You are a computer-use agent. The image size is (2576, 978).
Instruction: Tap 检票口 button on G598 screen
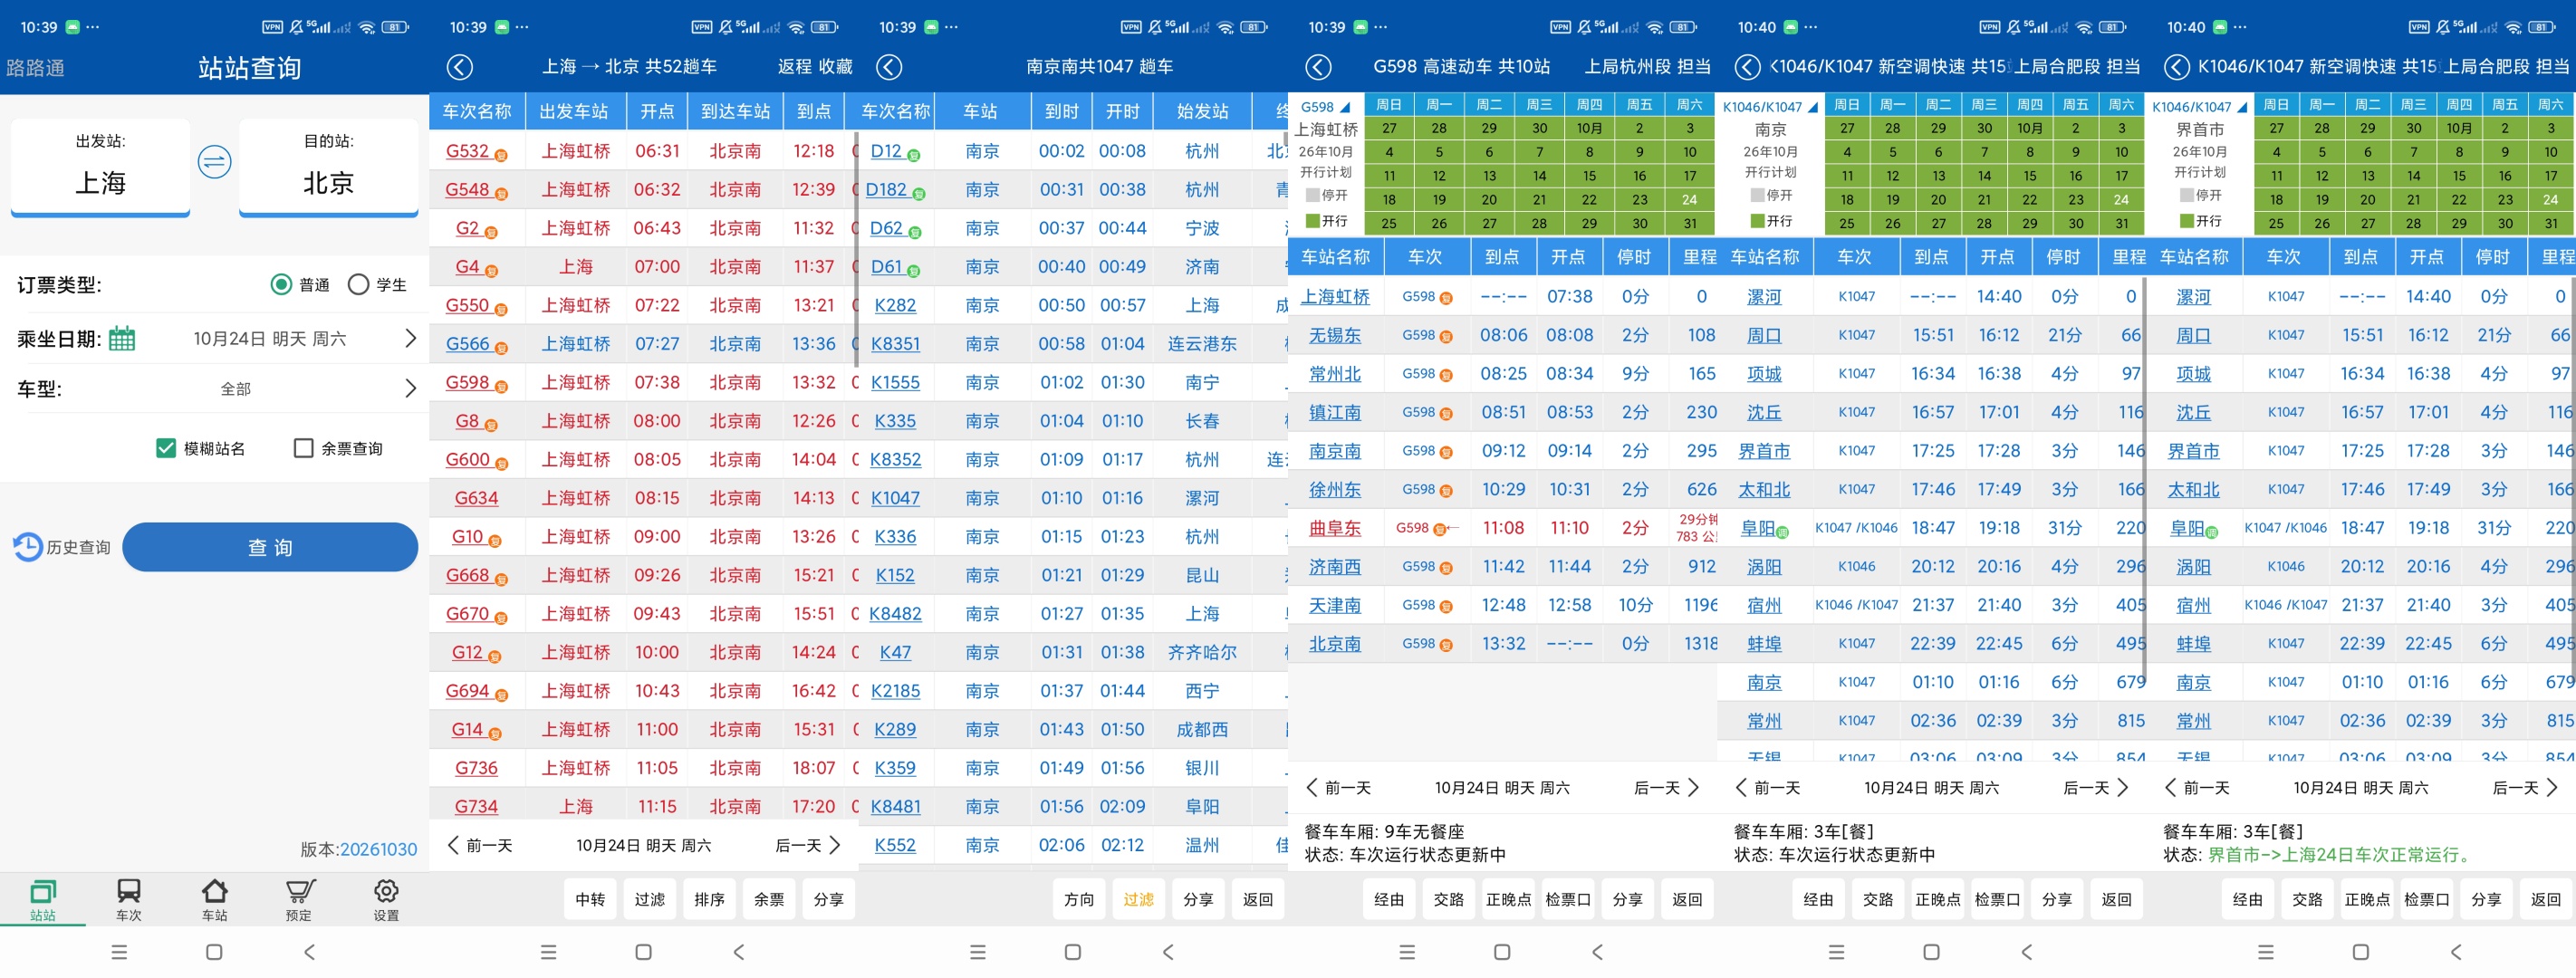tap(1568, 899)
